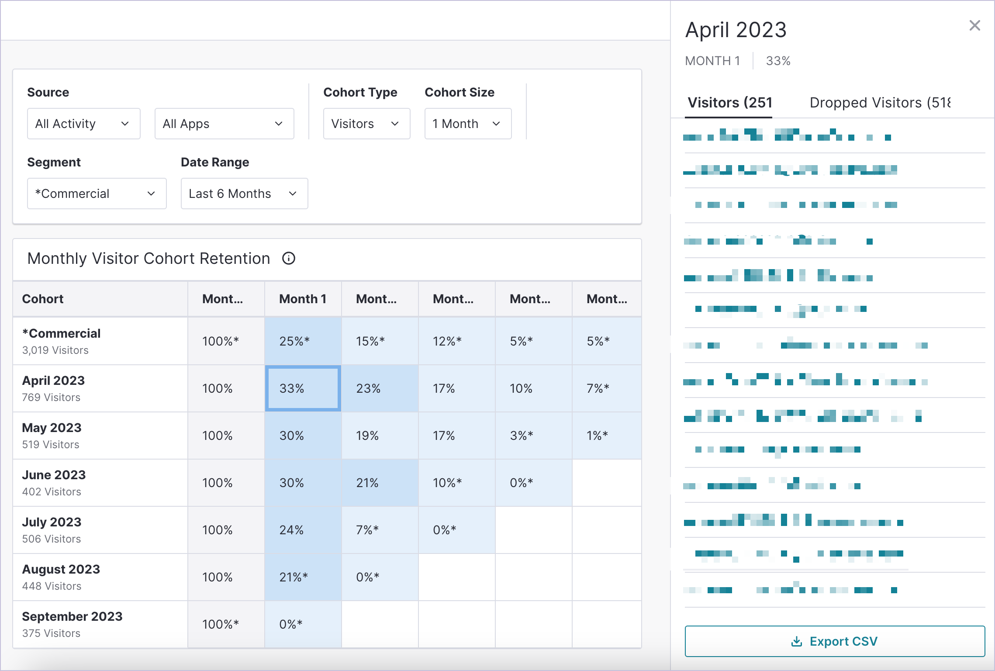
Task: Close the April 2023 side panel
Action: 974,26
